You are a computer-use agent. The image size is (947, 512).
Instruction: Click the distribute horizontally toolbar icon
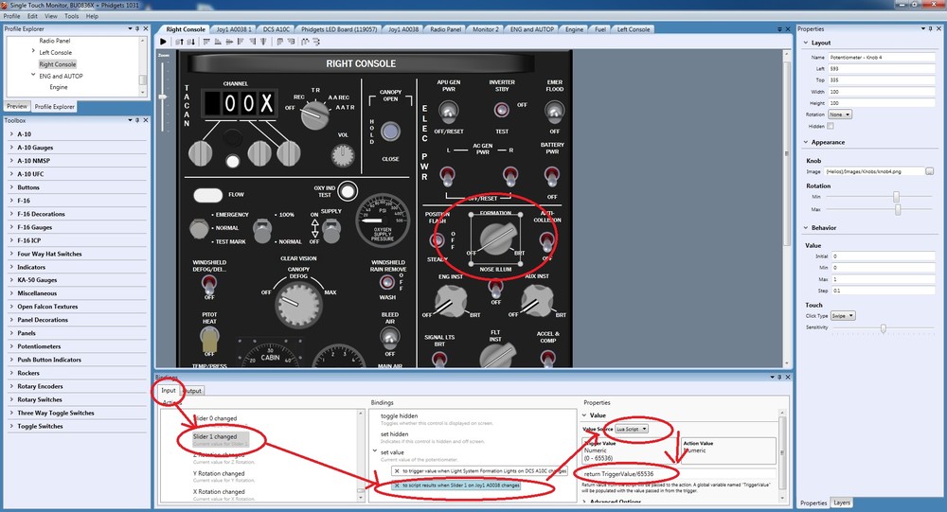pyautogui.click(x=279, y=42)
